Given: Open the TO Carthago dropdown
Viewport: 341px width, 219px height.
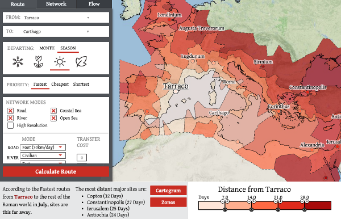Looking at the screenshot, I should pyautogui.click(x=56, y=32).
